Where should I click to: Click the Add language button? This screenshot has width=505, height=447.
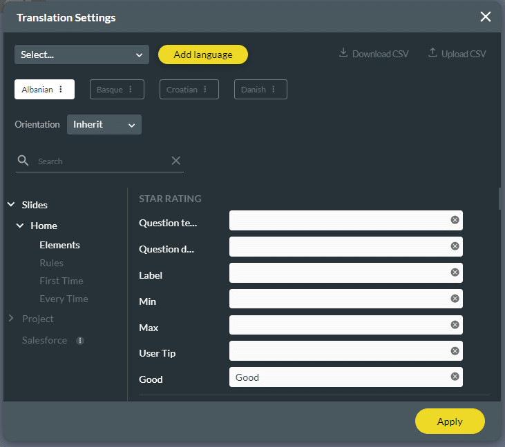click(x=202, y=54)
